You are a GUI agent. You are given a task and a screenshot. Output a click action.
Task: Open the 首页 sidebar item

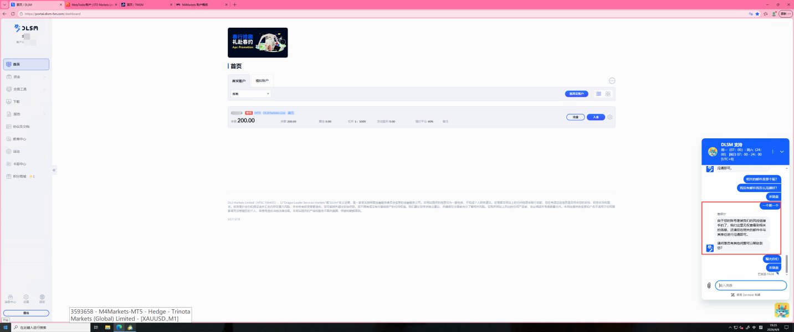coord(26,64)
